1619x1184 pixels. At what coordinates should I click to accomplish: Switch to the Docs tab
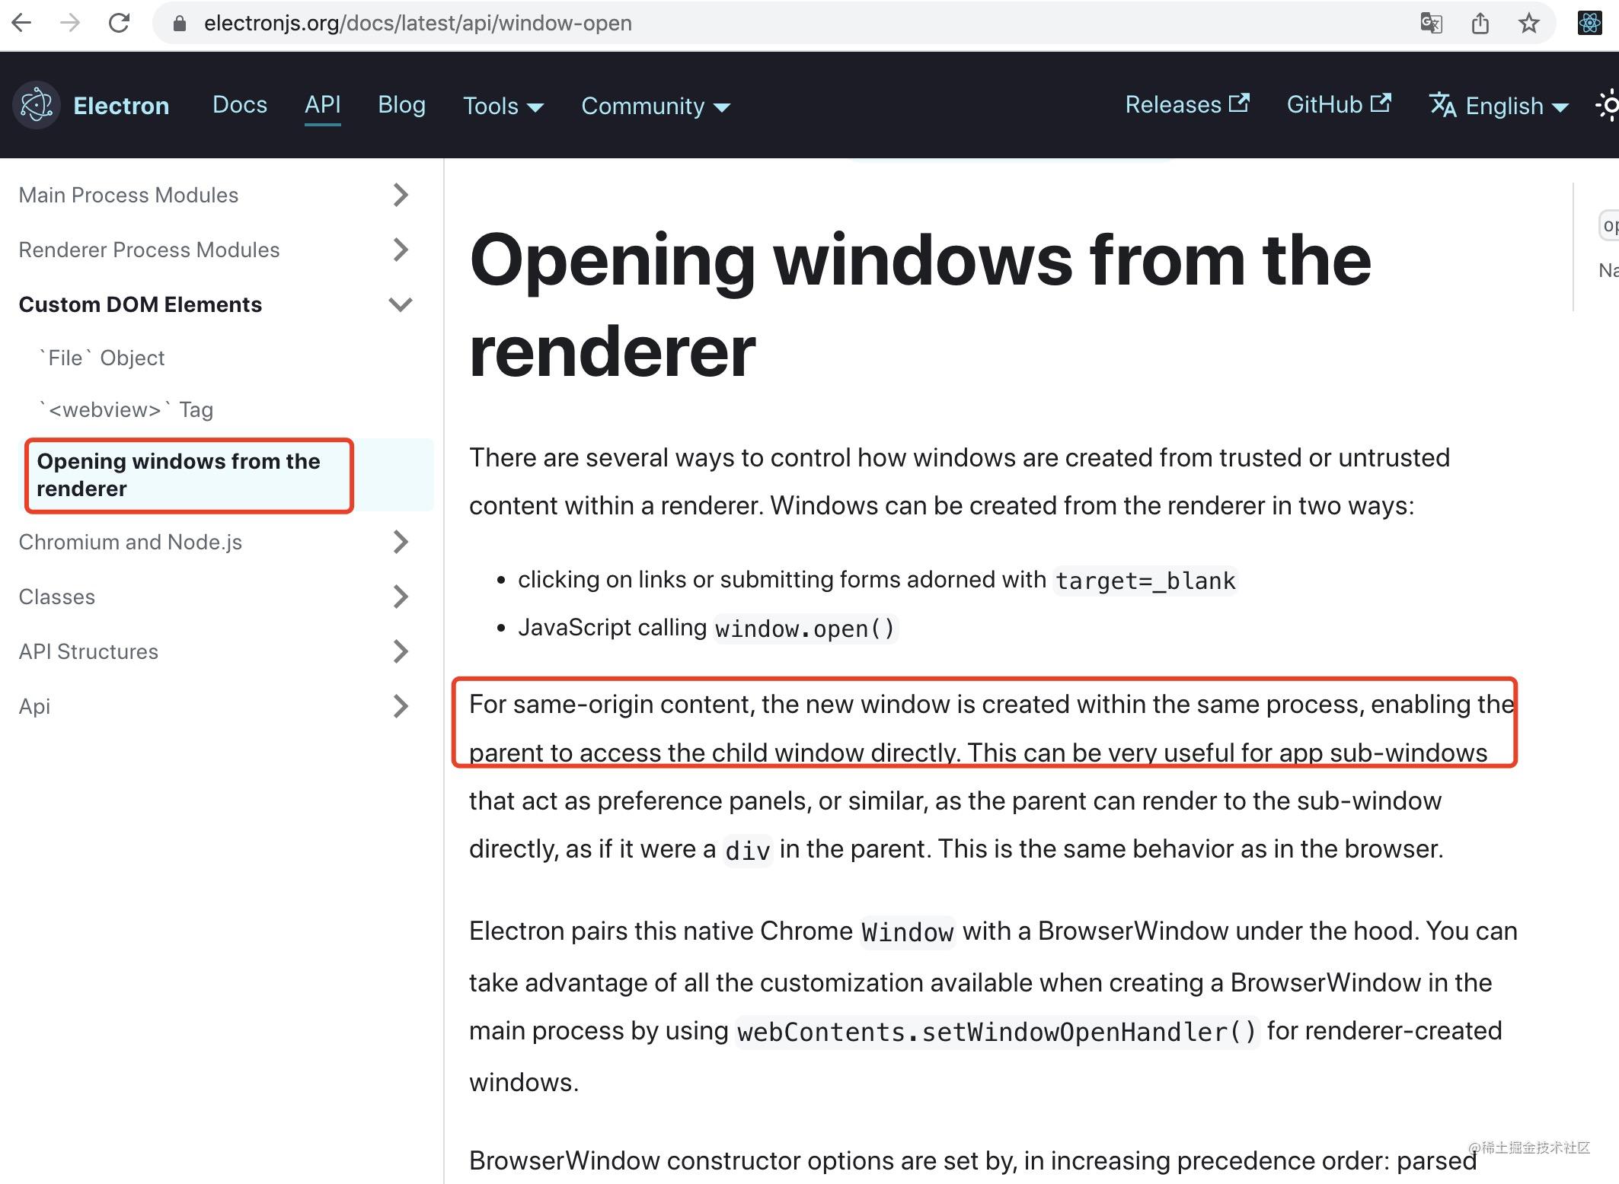tap(239, 104)
